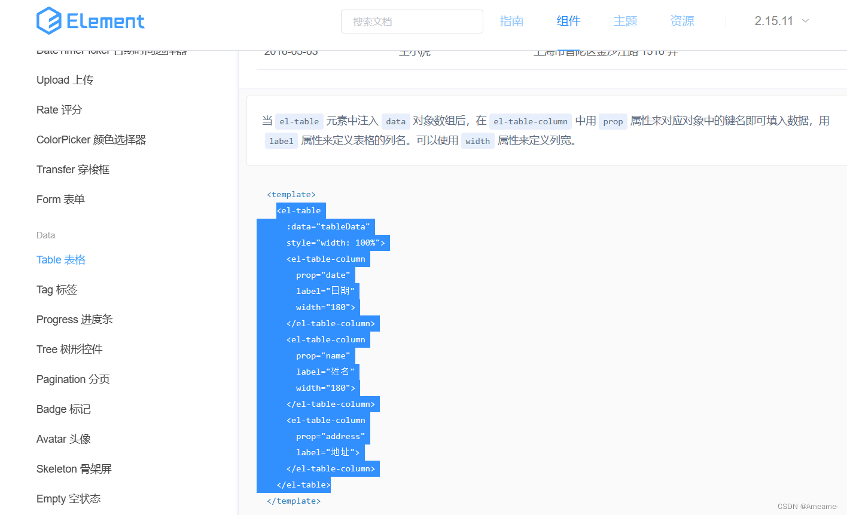Click the el-table inline code tag
This screenshot has width=847, height=515.
(x=299, y=121)
